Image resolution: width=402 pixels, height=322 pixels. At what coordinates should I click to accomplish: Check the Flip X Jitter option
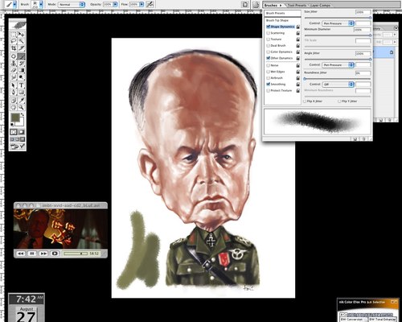[x=305, y=101]
